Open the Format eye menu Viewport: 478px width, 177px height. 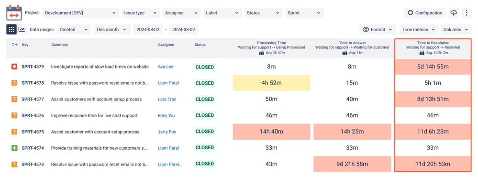378,30
